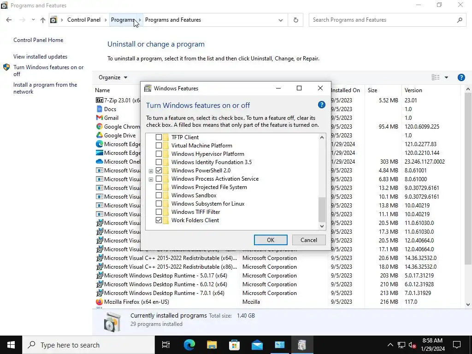Click the chevron after Programs breadcrumb

(140, 20)
